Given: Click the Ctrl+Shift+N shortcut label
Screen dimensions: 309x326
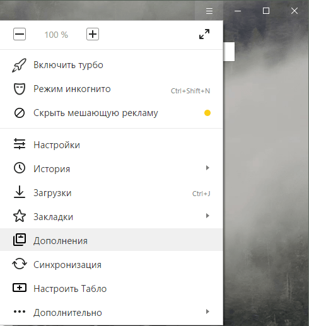Looking at the screenshot, I should coord(190,91).
